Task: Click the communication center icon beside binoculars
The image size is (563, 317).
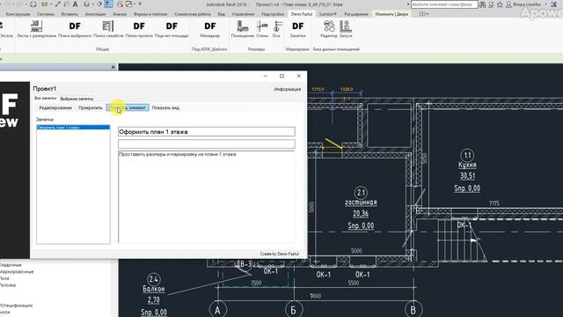Action: (x=491, y=4)
